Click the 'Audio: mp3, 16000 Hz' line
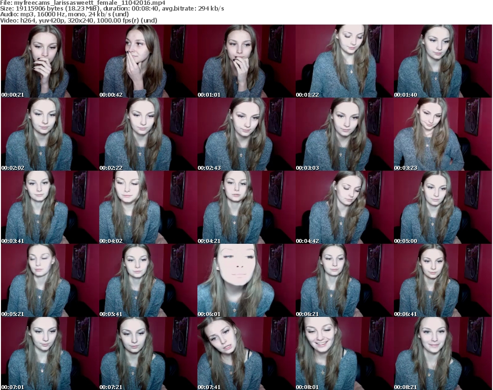Image resolution: width=493 pixels, height=390 pixels. (65, 14)
